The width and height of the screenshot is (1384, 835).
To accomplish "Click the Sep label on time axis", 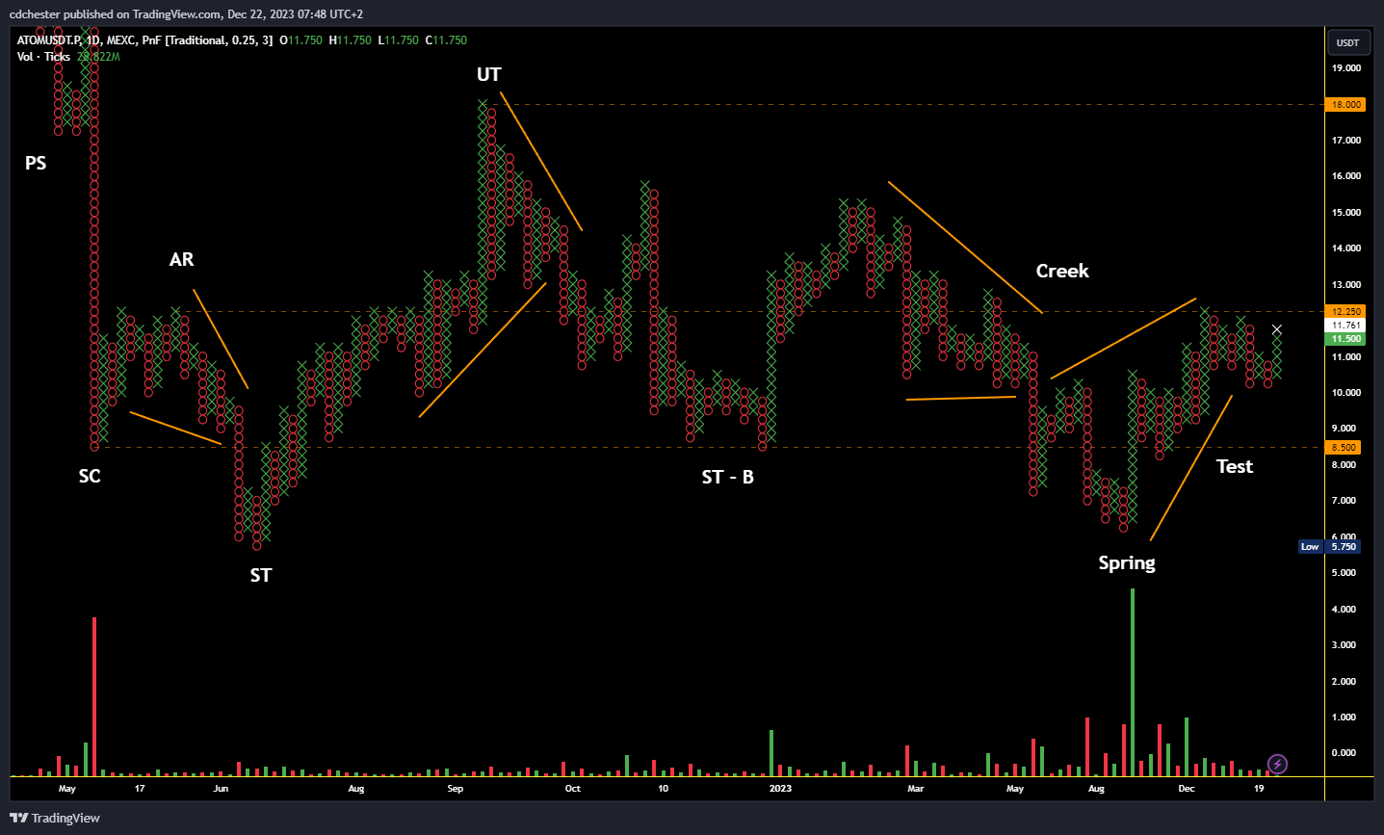I will (x=456, y=788).
